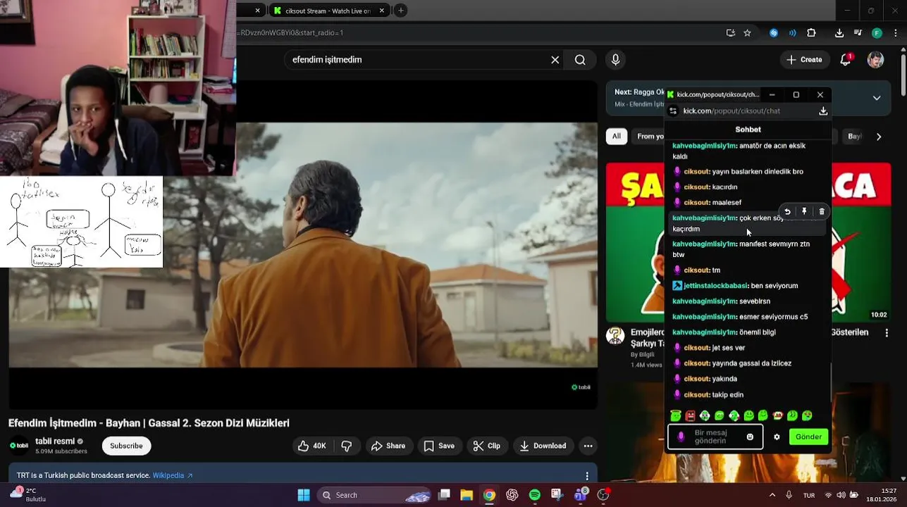This screenshot has width=907, height=507.
Task: Download the video
Action: pos(543,446)
